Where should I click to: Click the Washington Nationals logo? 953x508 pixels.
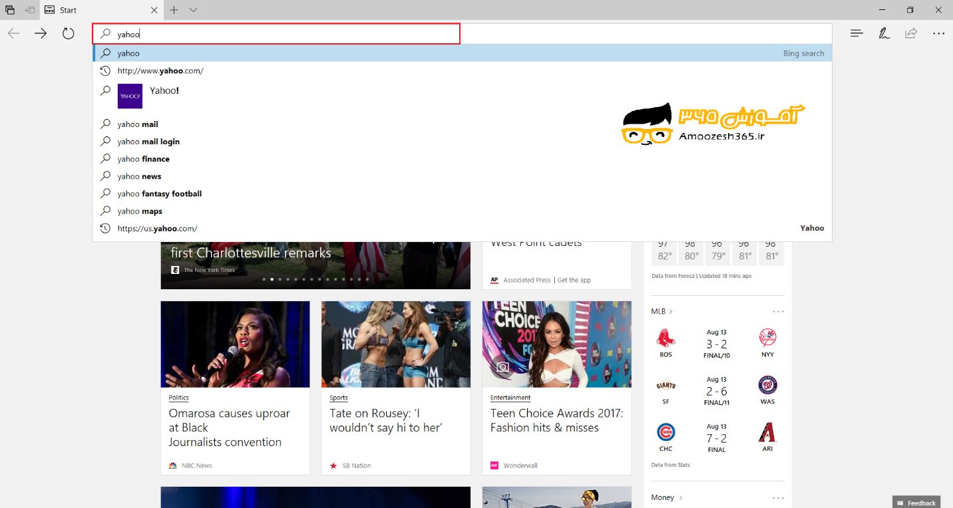tap(767, 385)
